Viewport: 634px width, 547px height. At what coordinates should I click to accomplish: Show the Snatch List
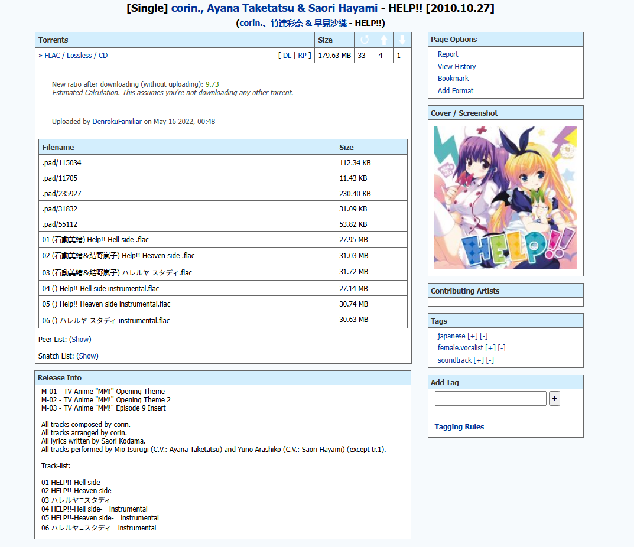87,356
